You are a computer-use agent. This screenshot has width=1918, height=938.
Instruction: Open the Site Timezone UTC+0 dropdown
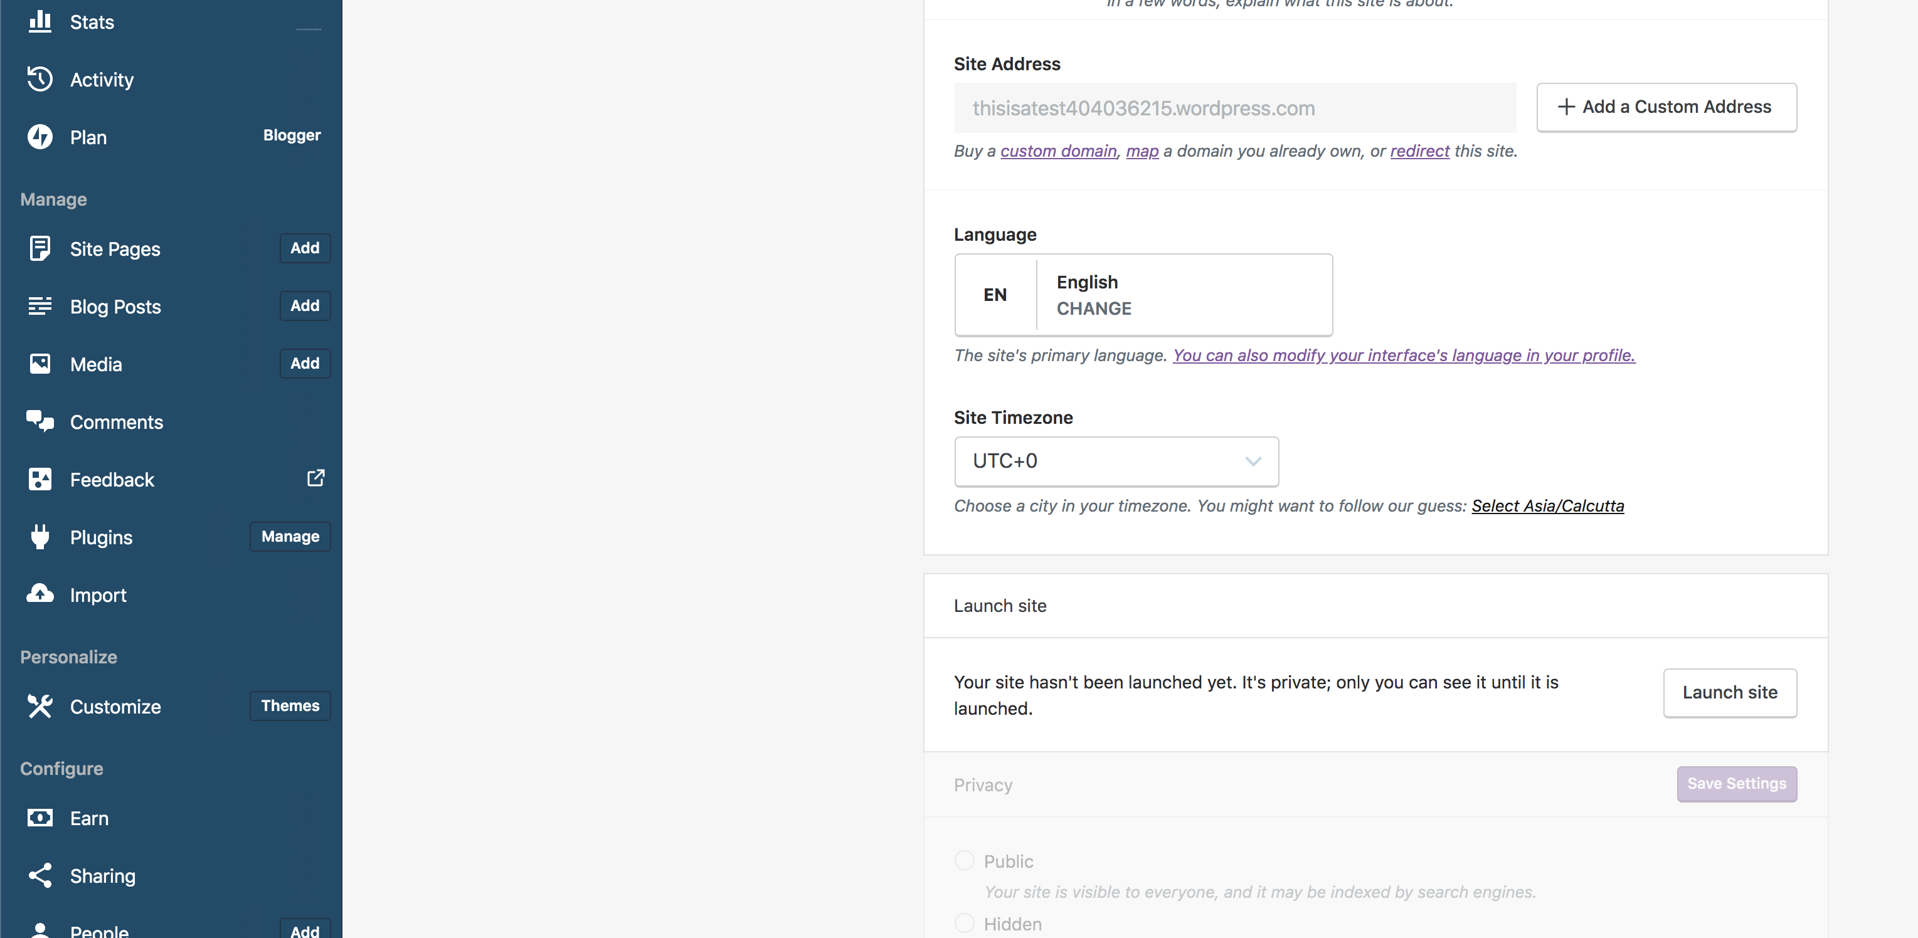pos(1116,461)
